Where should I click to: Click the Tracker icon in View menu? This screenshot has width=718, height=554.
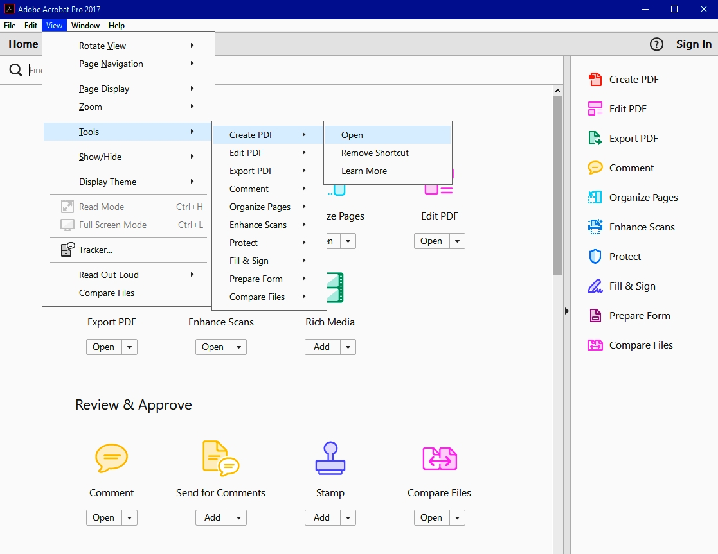click(x=67, y=249)
